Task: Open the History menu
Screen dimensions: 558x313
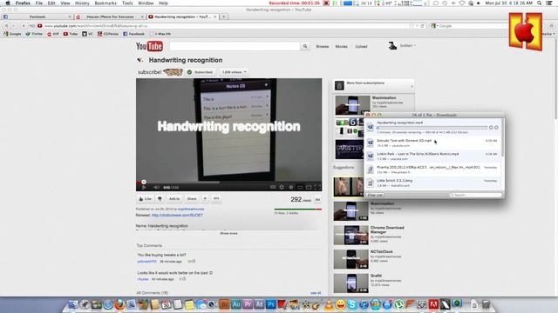Action: [x=82, y=3]
